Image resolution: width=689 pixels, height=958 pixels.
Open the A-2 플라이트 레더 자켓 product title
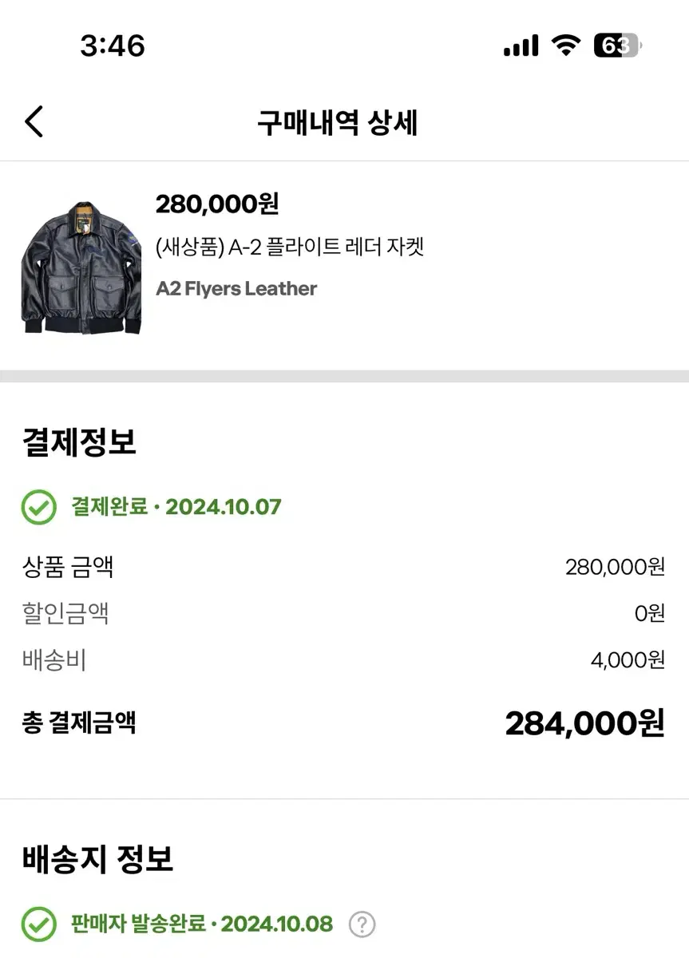click(x=289, y=247)
